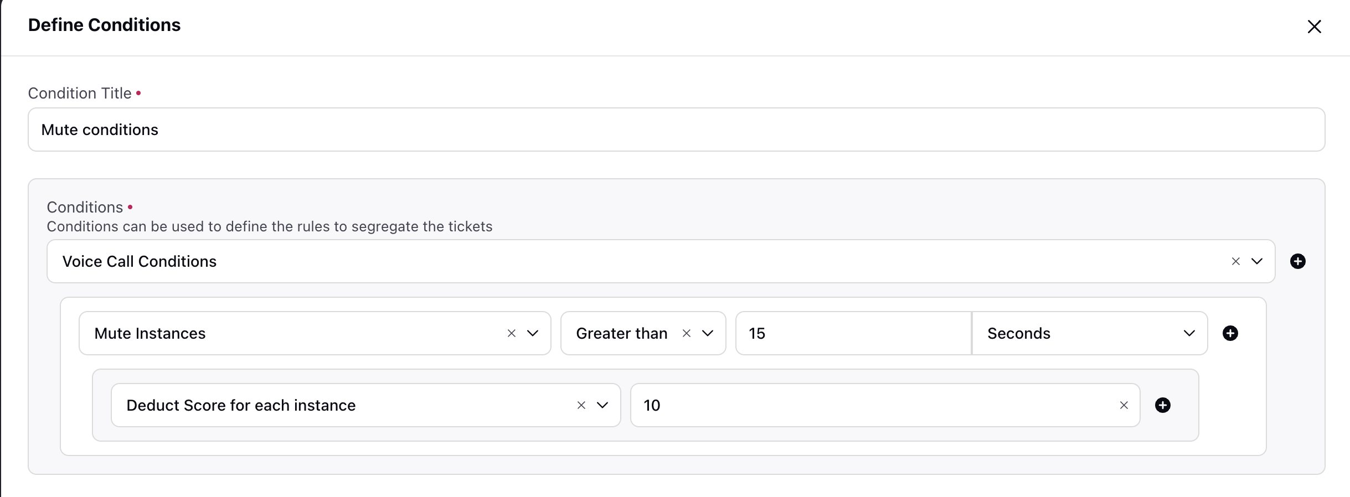Clear the Voice Call Conditions selection

(x=1235, y=261)
